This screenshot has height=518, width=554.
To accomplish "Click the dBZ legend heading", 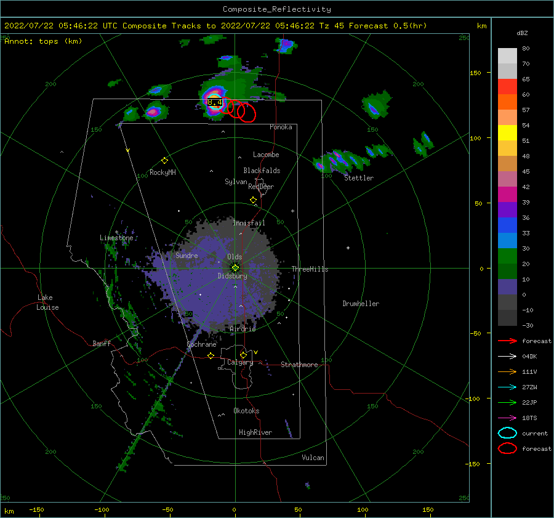I will 522,33.
